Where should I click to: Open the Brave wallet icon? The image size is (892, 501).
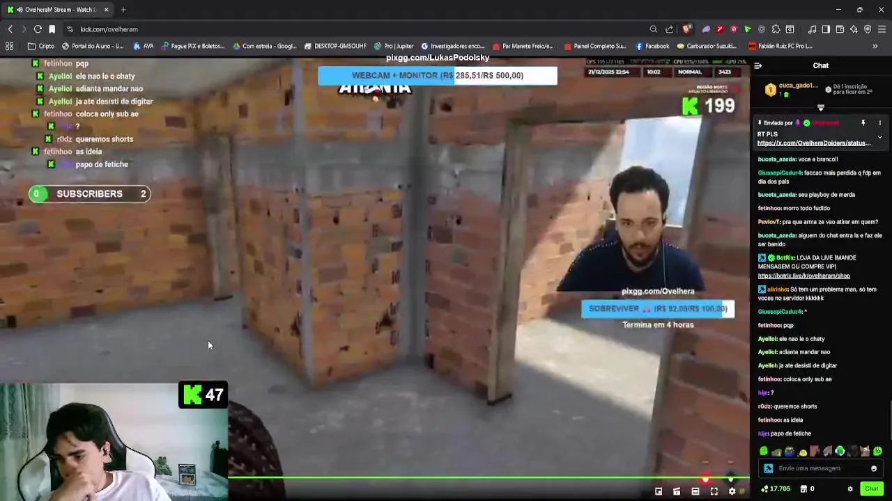[x=840, y=29]
